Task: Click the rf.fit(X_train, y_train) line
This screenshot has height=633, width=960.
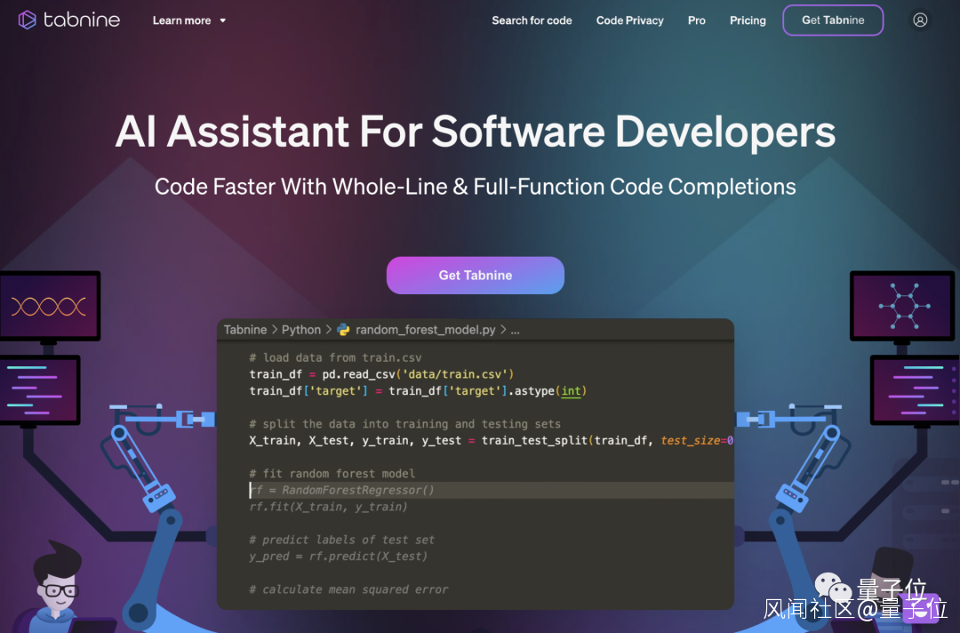Action: [x=328, y=506]
